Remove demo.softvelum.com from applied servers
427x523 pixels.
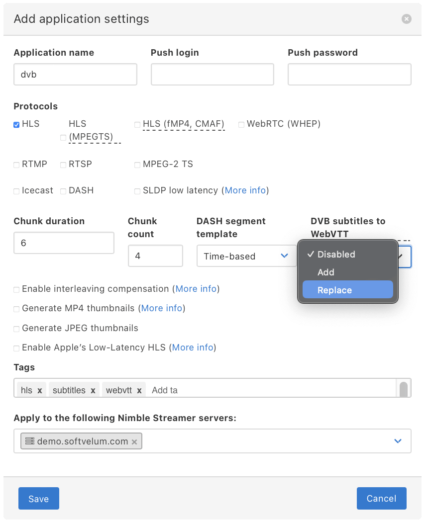[134, 441]
